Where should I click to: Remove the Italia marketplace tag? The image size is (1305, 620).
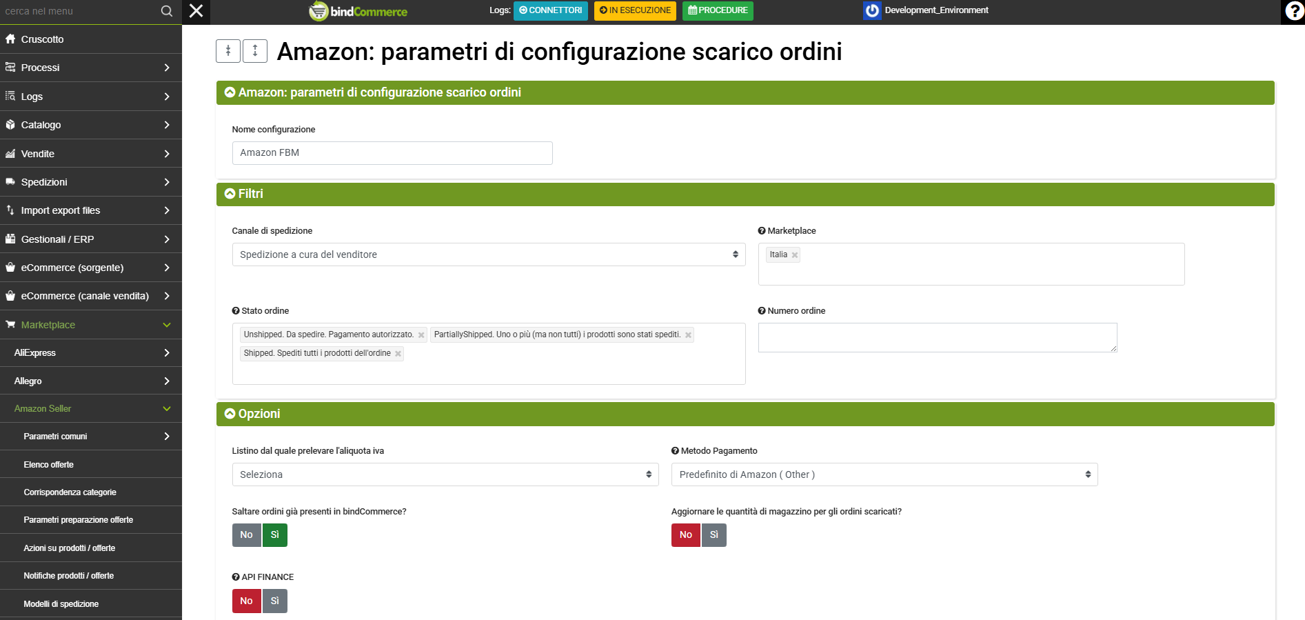tap(795, 255)
